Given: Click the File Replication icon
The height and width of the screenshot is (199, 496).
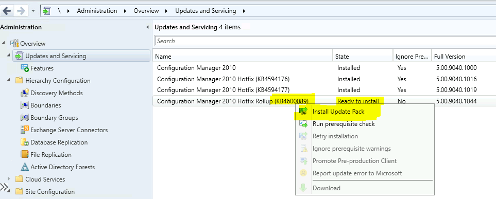Looking at the screenshot, I should pyautogui.click(x=25, y=154).
